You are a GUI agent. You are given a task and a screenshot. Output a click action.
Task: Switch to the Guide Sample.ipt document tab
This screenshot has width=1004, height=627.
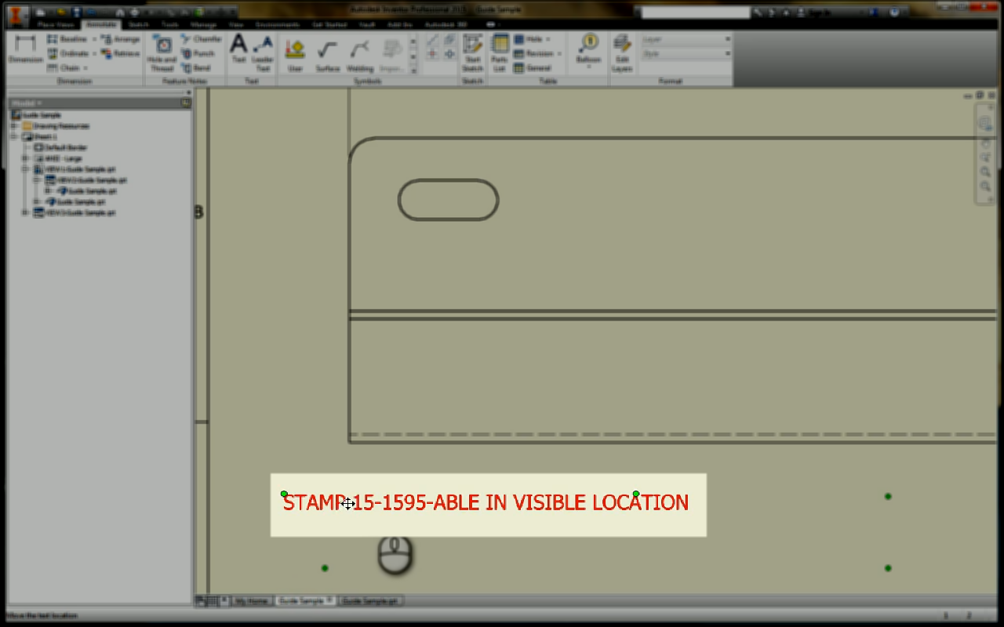point(370,600)
